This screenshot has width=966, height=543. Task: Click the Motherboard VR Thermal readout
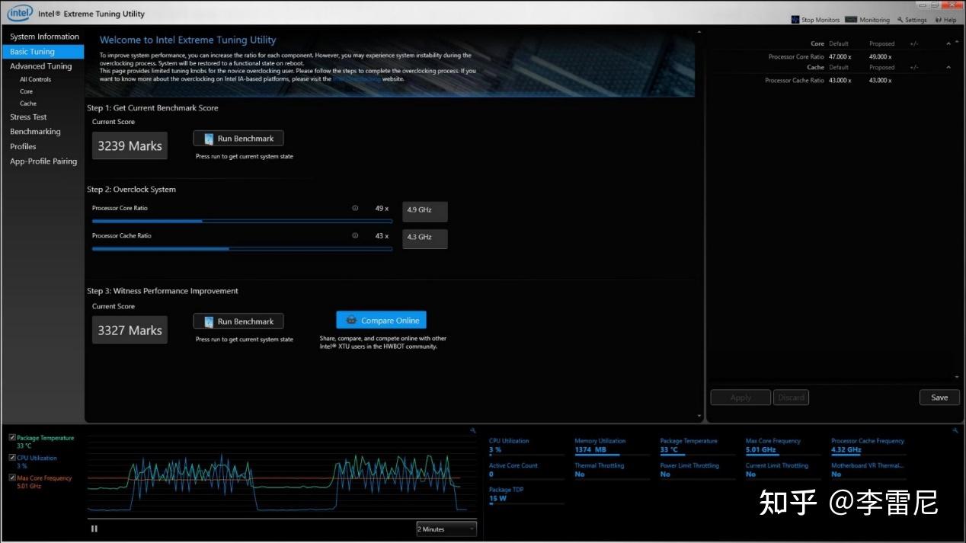coord(868,471)
